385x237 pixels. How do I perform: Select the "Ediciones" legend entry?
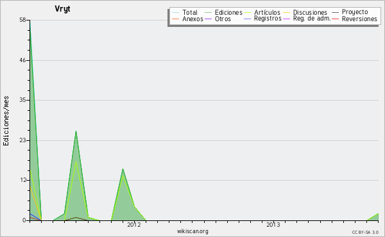point(228,12)
